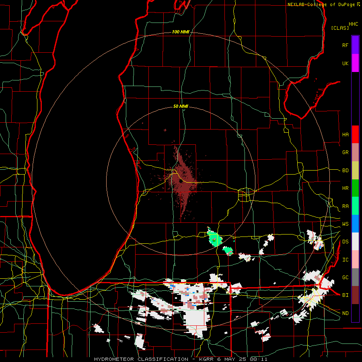The height and width of the screenshot is (362, 362).
Task: Click the RF purple legend swatch
Action: pos(355,45)
